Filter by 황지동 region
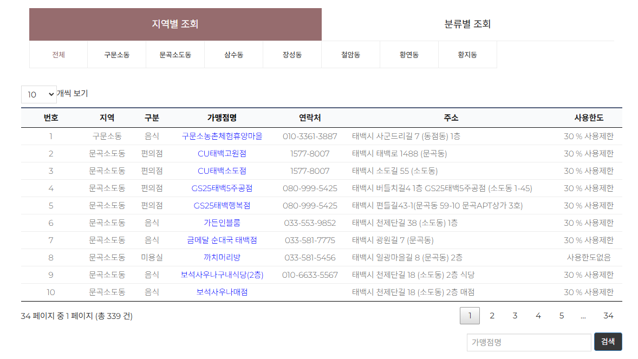Viewport: 638px width, 359px height. (x=467, y=55)
